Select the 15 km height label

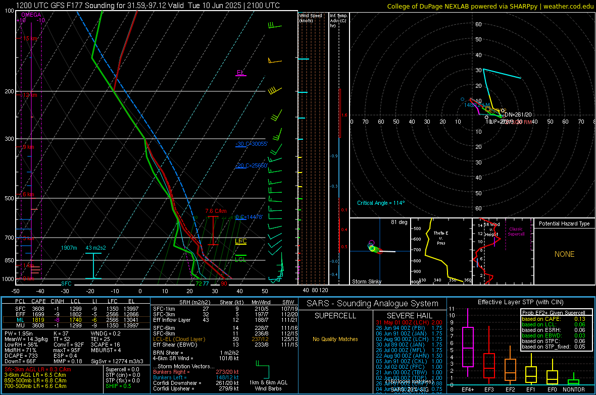[x=30, y=38]
